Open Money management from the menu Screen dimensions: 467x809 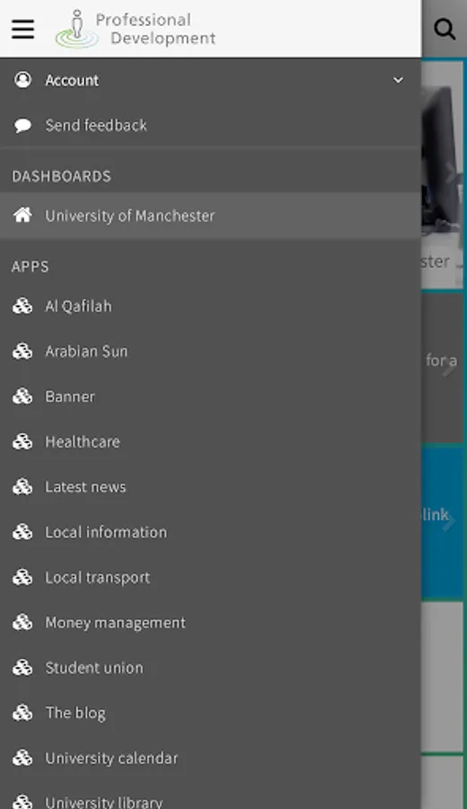click(x=210, y=623)
